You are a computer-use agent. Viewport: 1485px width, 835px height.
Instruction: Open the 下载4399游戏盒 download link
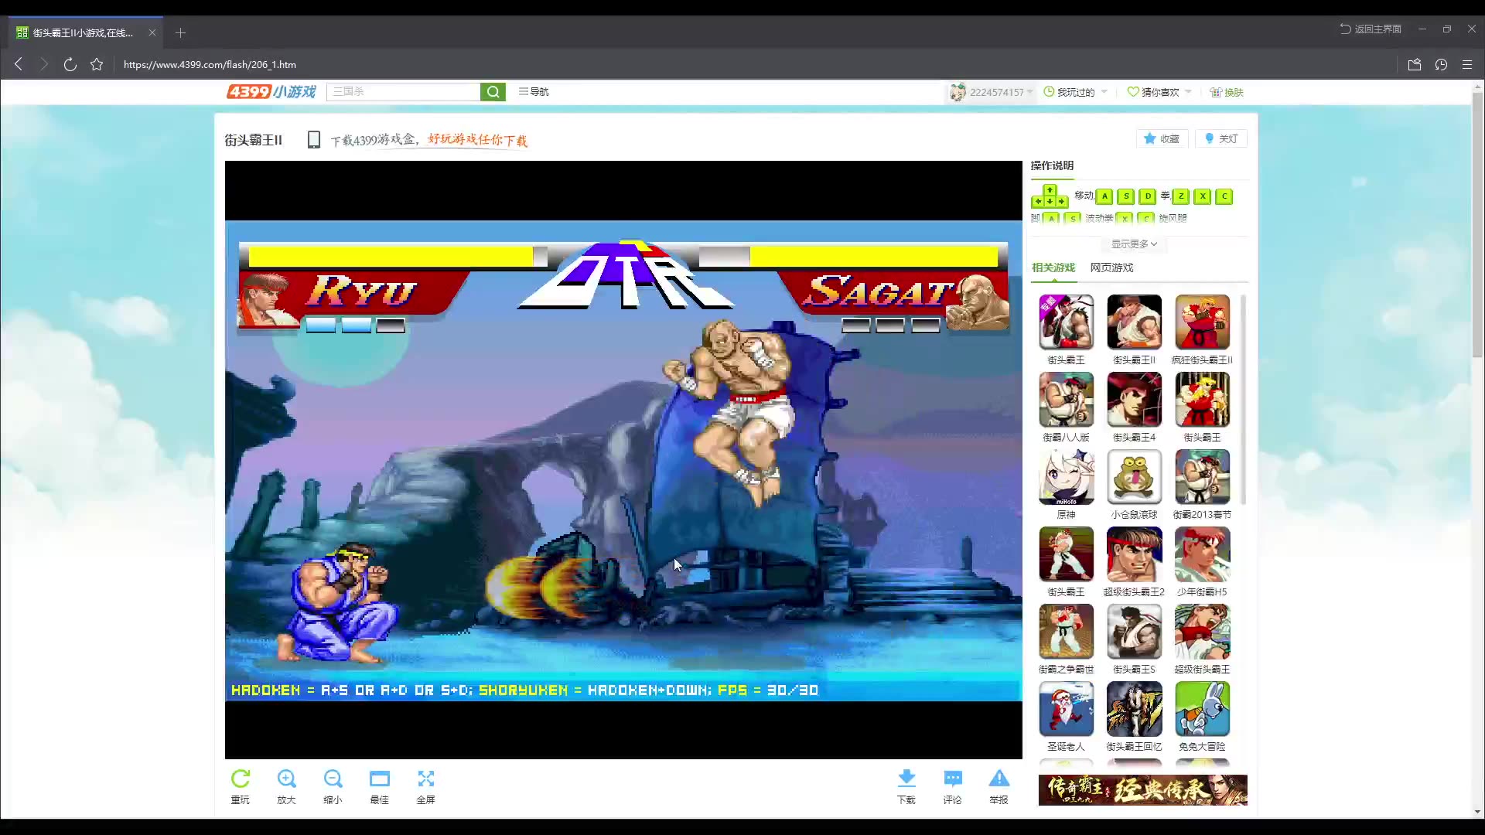tap(429, 140)
